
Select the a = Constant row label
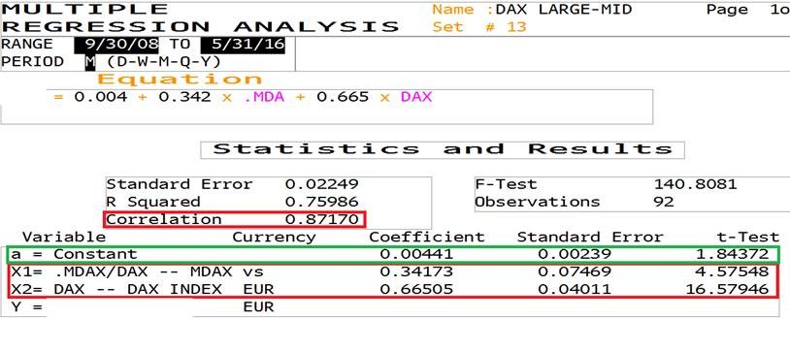point(74,254)
